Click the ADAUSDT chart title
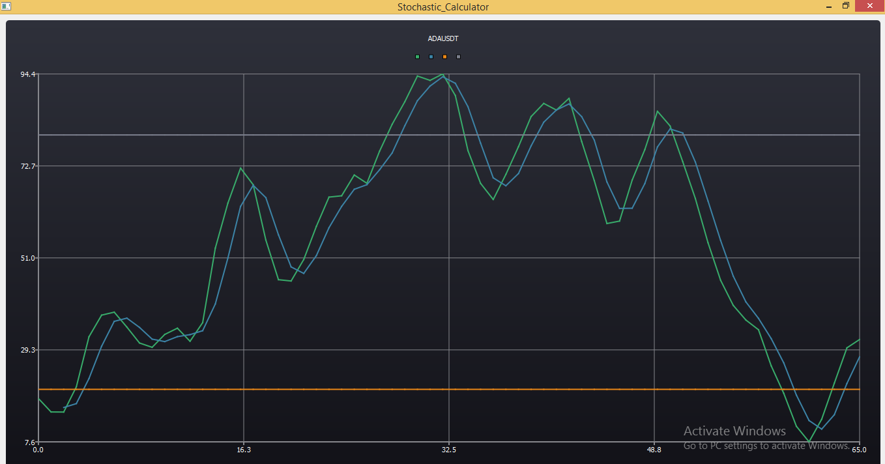 click(x=442, y=38)
